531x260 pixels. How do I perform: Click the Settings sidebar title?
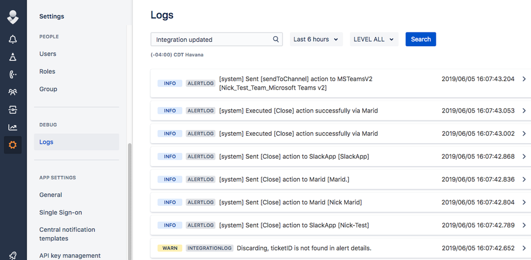click(52, 16)
